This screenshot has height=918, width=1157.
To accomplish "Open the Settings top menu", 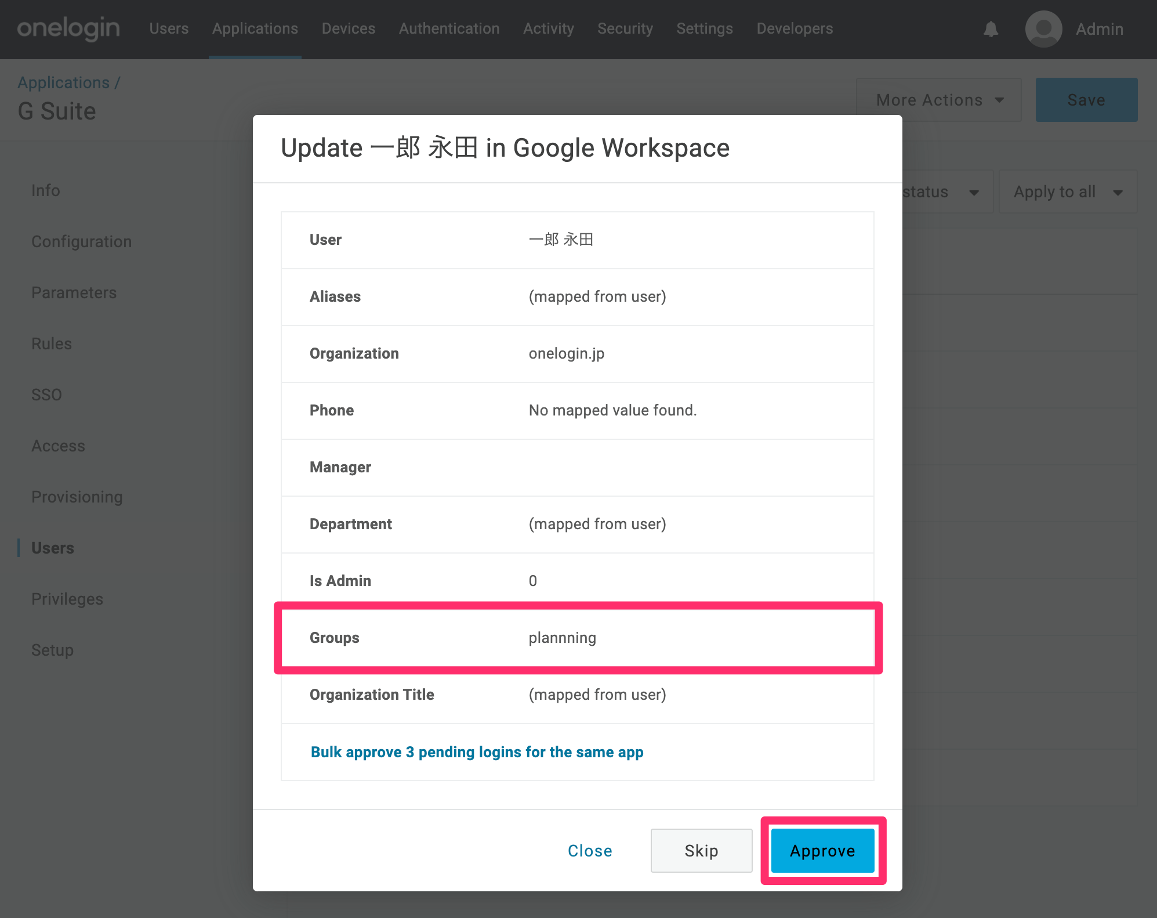I will click(x=705, y=28).
